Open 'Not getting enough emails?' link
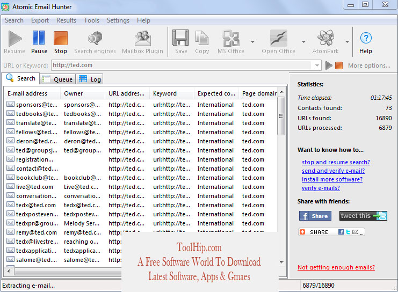This screenshot has width=398, height=292. pyautogui.click(x=336, y=267)
